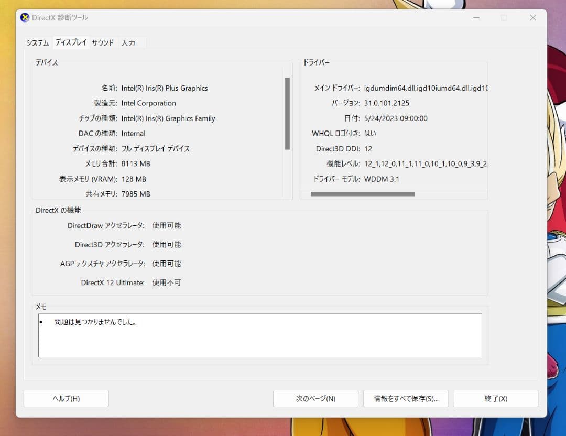Click the 終了(X) button
The image size is (566, 436).
tap(495, 398)
